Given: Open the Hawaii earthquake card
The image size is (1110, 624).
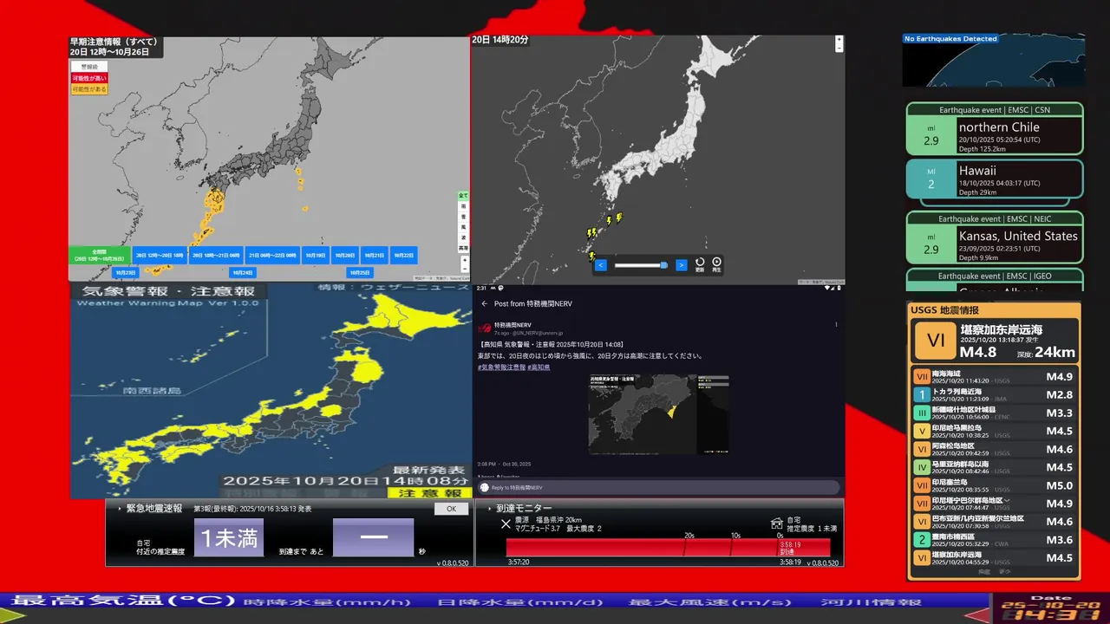Looking at the screenshot, I should pyautogui.click(x=995, y=179).
